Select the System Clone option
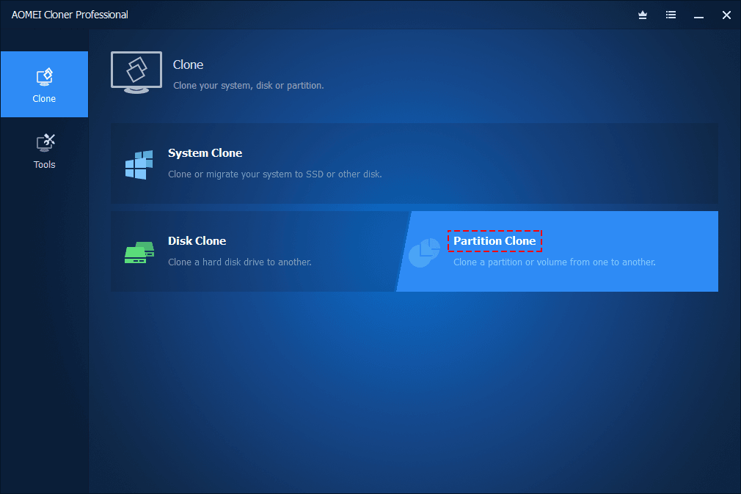 click(x=415, y=163)
